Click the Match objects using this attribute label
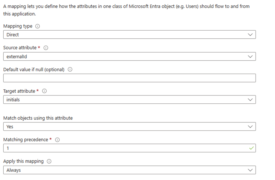 tap(38, 118)
